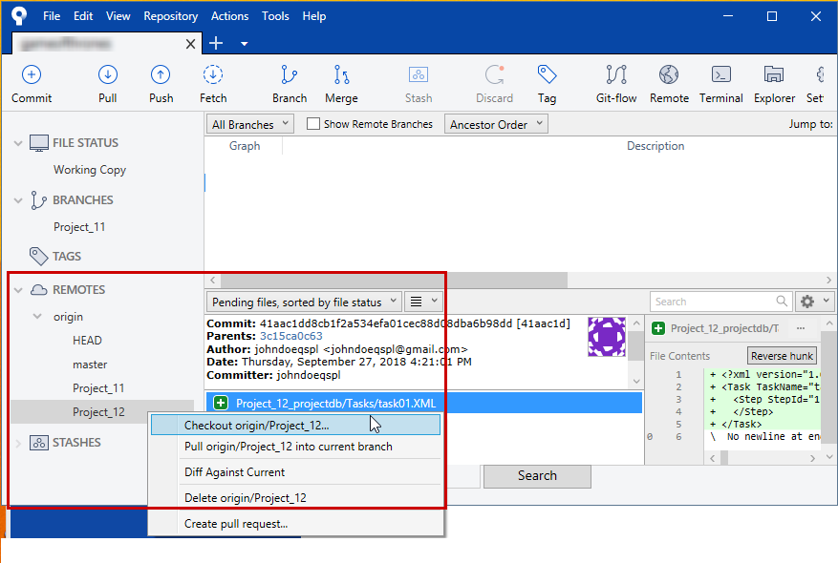The width and height of the screenshot is (838, 563).
Task: Open the Ancestor Order dropdown
Action: [496, 124]
